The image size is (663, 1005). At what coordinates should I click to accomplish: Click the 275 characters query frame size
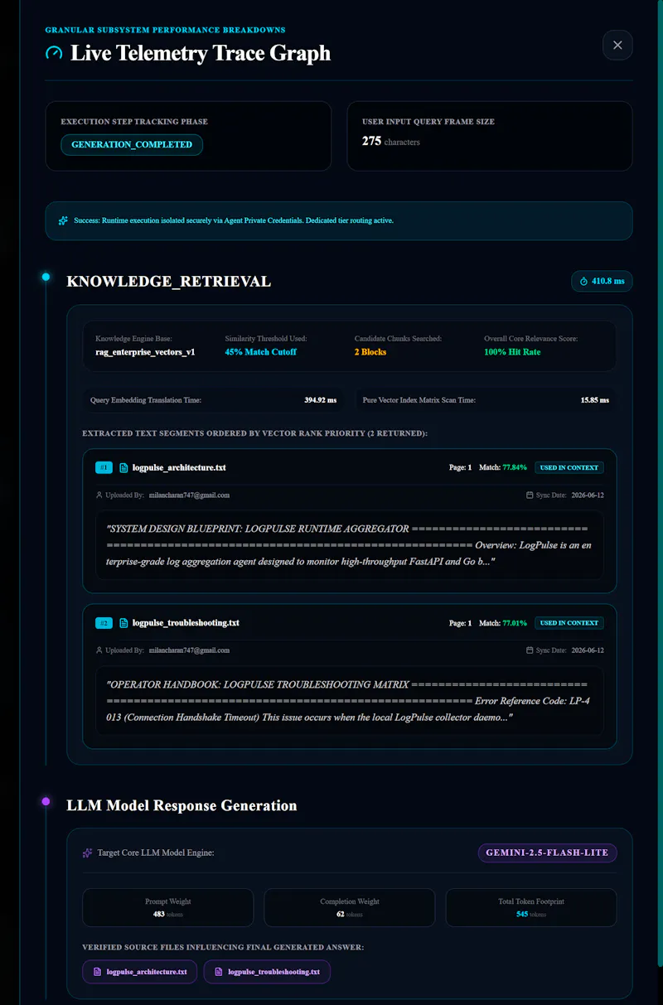391,142
